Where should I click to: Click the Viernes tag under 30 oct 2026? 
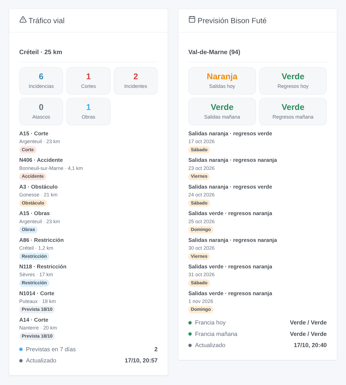tap(199, 256)
